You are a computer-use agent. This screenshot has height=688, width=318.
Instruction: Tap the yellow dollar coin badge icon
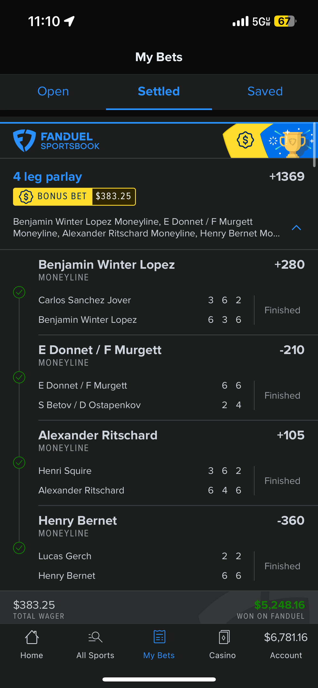(245, 140)
